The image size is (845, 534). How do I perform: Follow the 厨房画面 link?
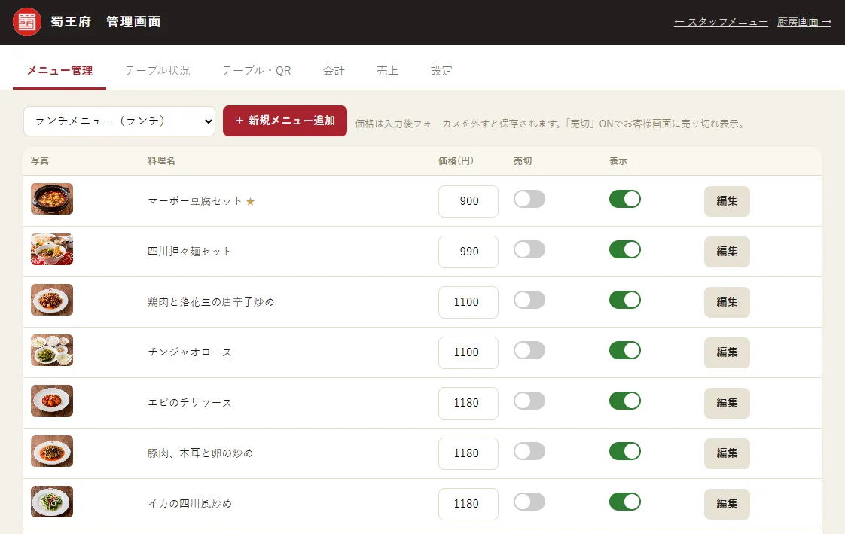[x=804, y=22]
